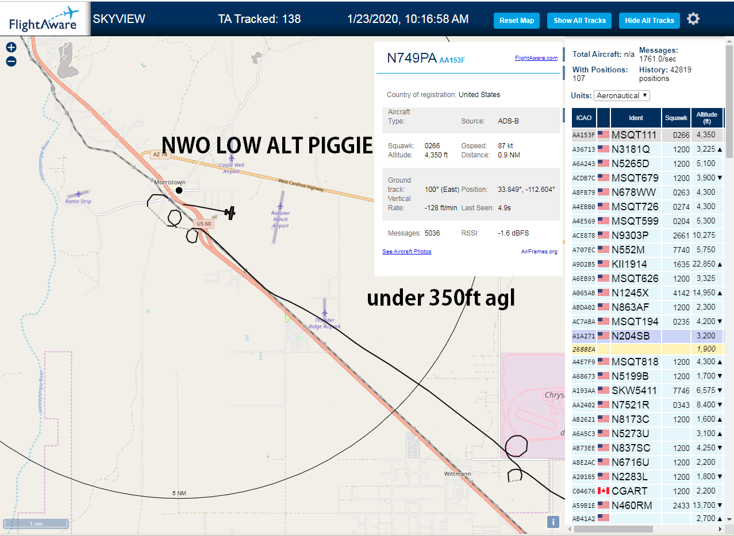The width and height of the screenshot is (734, 536).
Task: Click the Morristown town label on map
Action: (170, 182)
